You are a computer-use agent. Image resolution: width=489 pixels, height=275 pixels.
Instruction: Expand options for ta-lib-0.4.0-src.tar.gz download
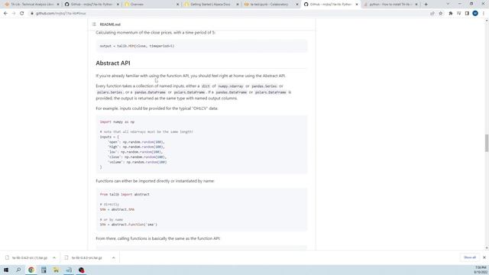click(x=114, y=258)
